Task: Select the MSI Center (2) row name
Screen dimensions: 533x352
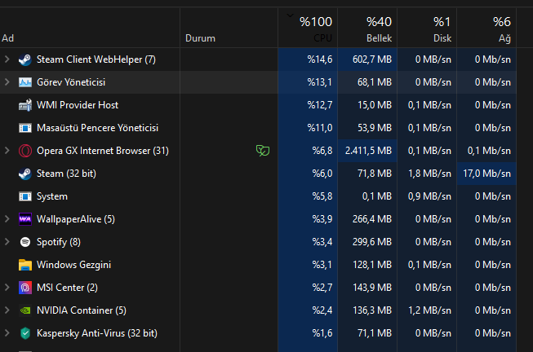Action: click(67, 288)
